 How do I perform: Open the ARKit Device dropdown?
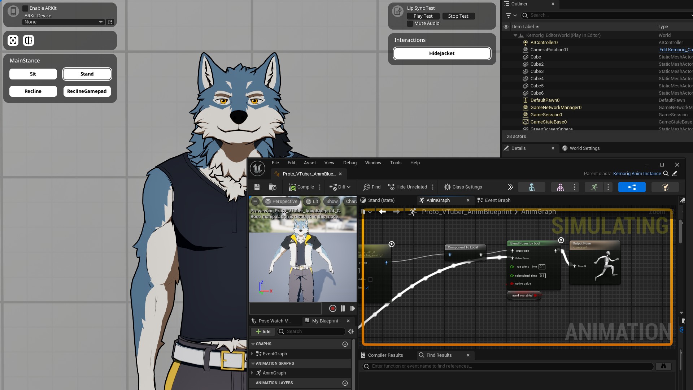[x=63, y=22]
